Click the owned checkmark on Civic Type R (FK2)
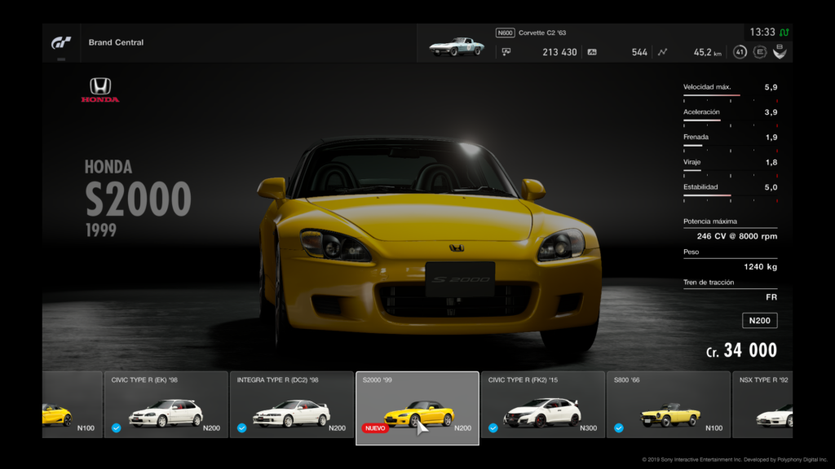 pos(493,427)
